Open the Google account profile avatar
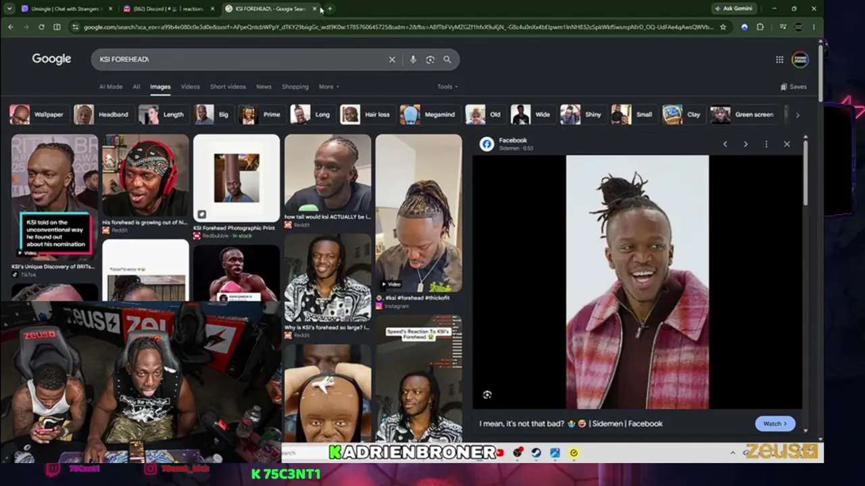 pyautogui.click(x=800, y=59)
